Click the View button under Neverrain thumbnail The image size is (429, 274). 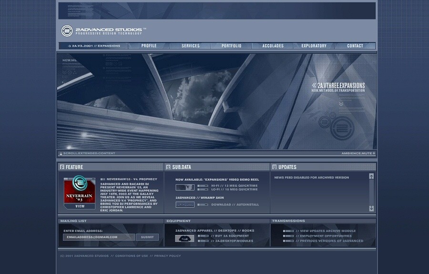(x=80, y=206)
